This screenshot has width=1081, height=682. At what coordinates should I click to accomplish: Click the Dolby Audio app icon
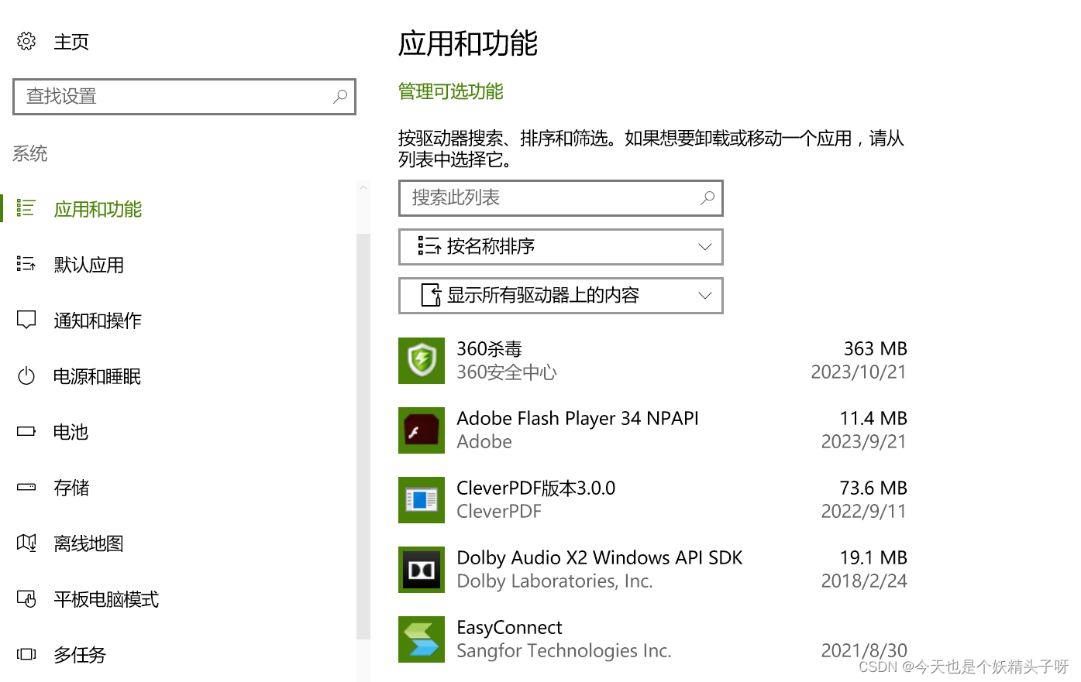tap(422, 570)
